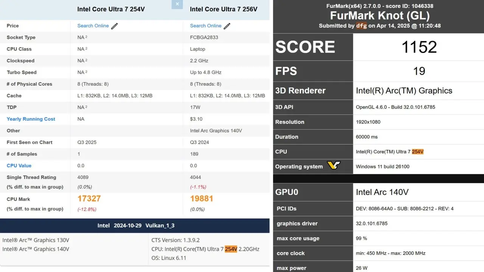Click the submitter name dfg
The width and height of the screenshot is (484, 272).
tap(361, 26)
